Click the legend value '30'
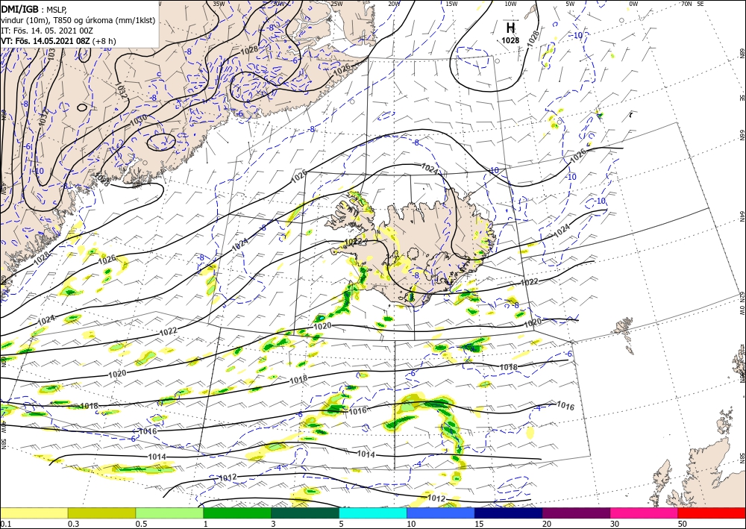Image resolution: width=746 pixels, height=529 pixels. tap(614, 524)
